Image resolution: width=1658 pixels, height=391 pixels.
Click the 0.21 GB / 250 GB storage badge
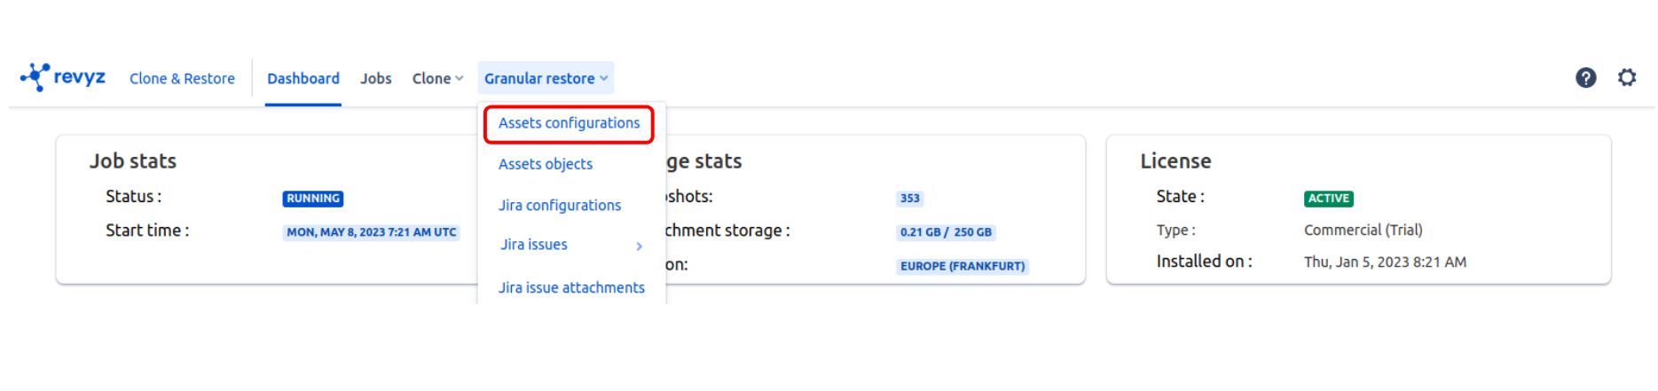tap(946, 232)
